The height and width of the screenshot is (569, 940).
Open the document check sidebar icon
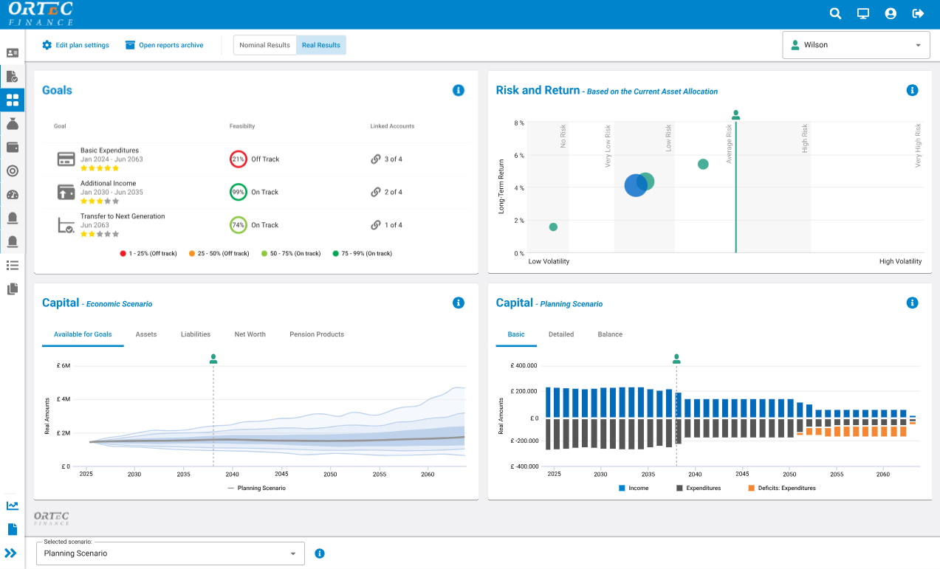[x=13, y=76]
